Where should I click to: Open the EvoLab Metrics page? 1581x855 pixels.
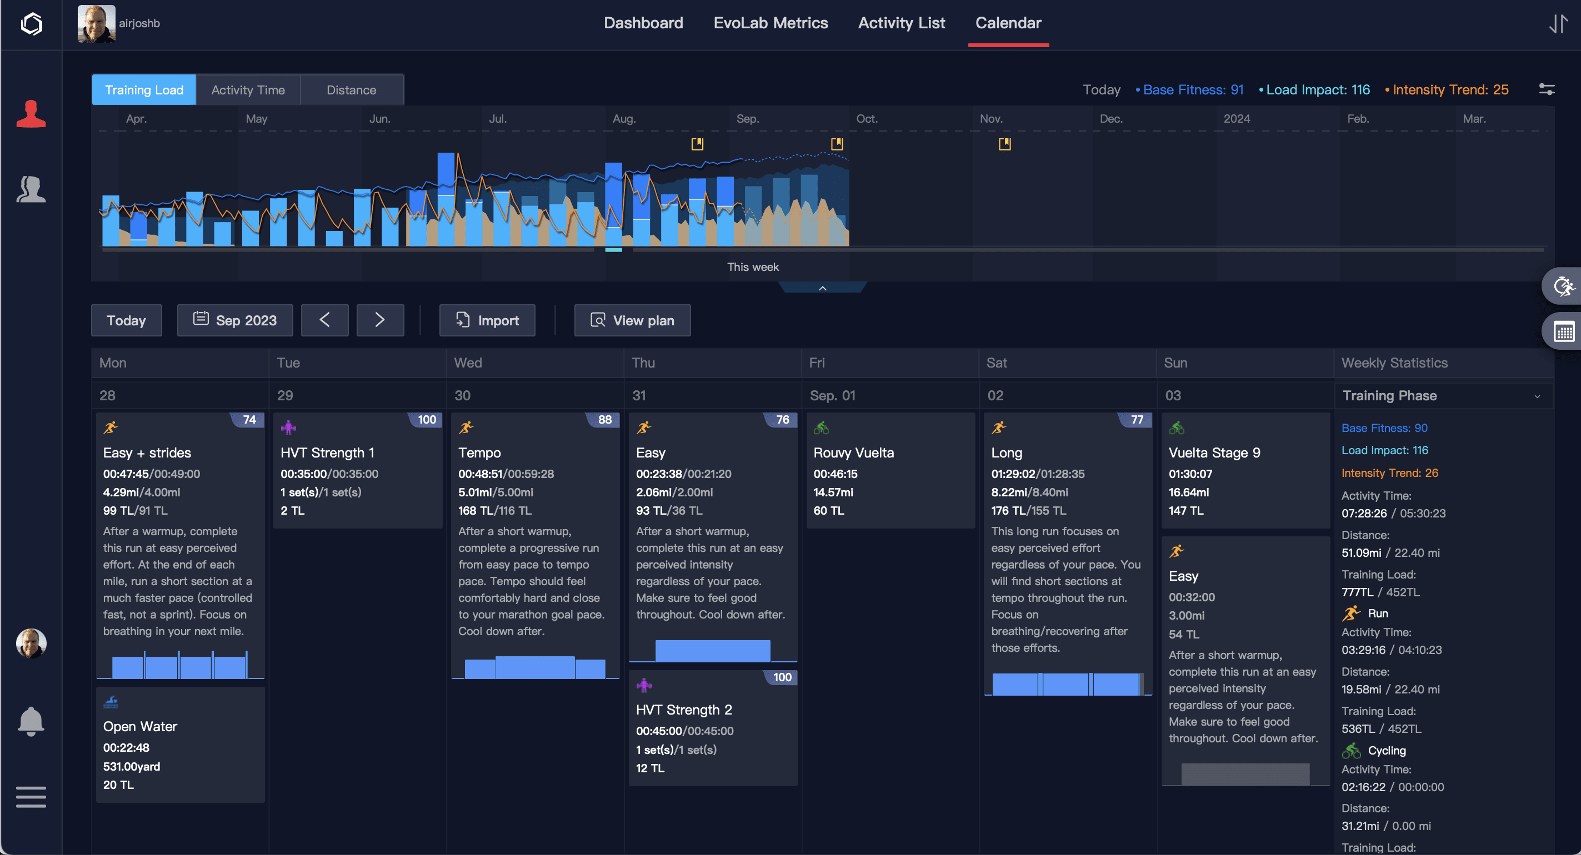pos(771,23)
